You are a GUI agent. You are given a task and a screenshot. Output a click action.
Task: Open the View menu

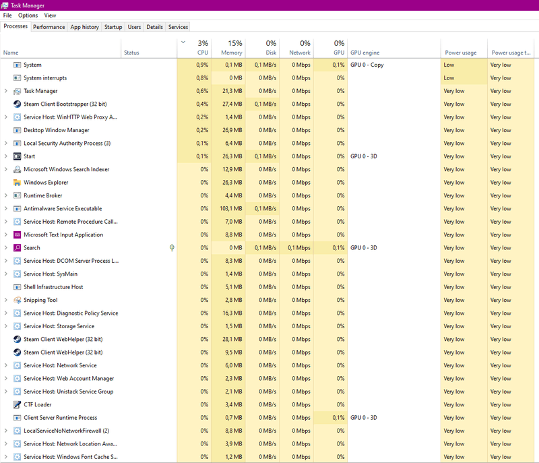pyautogui.click(x=50, y=16)
